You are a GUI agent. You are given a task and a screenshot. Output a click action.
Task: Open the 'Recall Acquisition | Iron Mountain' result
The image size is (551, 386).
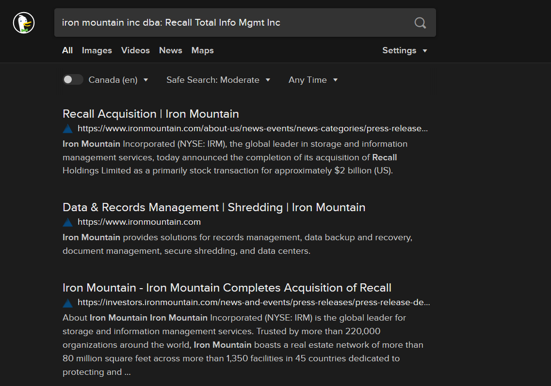pos(151,114)
